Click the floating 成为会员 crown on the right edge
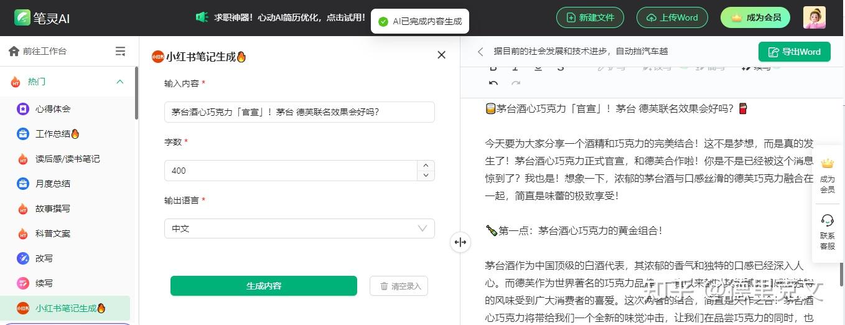Viewport: 845px width, 325px height. point(827,174)
